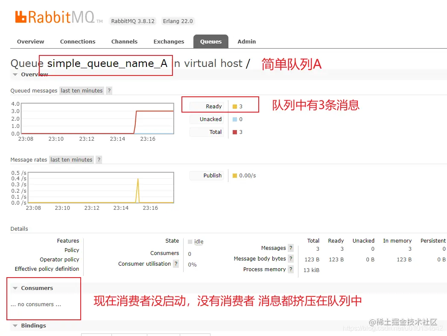Click the RabbitMQ 3.8.12 version badge

click(x=133, y=21)
